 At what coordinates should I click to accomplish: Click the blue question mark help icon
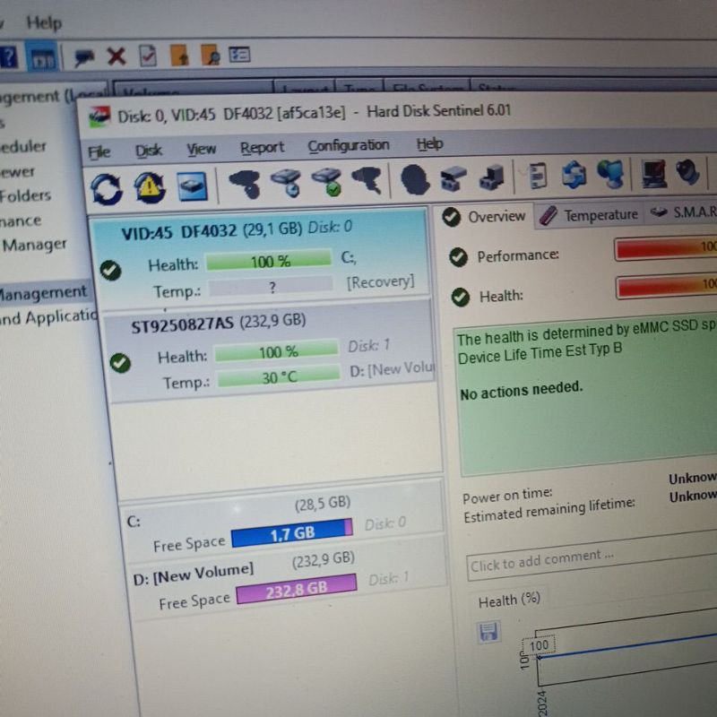click(x=8, y=56)
